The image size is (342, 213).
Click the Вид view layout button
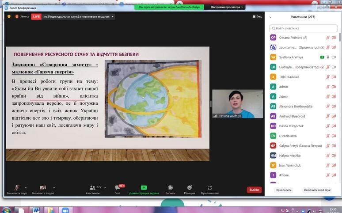point(257,16)
